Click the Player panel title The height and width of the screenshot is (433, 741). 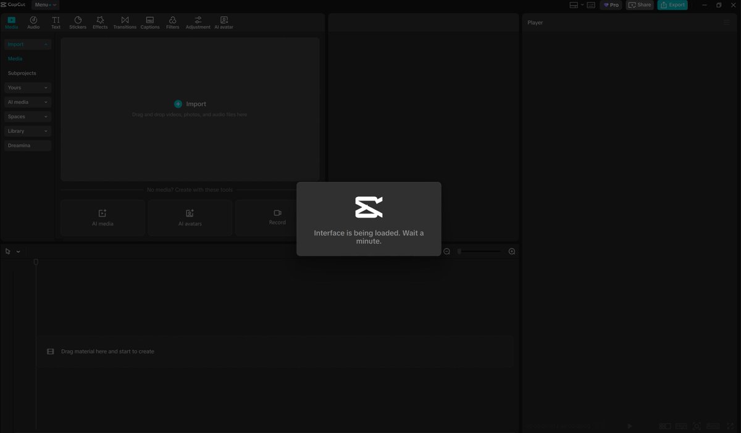(x=535, y=23)
